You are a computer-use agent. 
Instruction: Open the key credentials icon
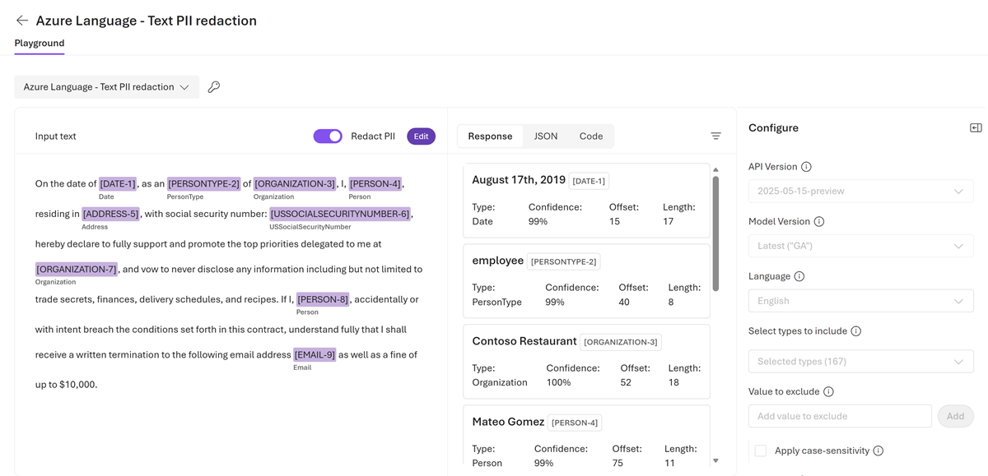pyautogui.click(x=214, y=87)
